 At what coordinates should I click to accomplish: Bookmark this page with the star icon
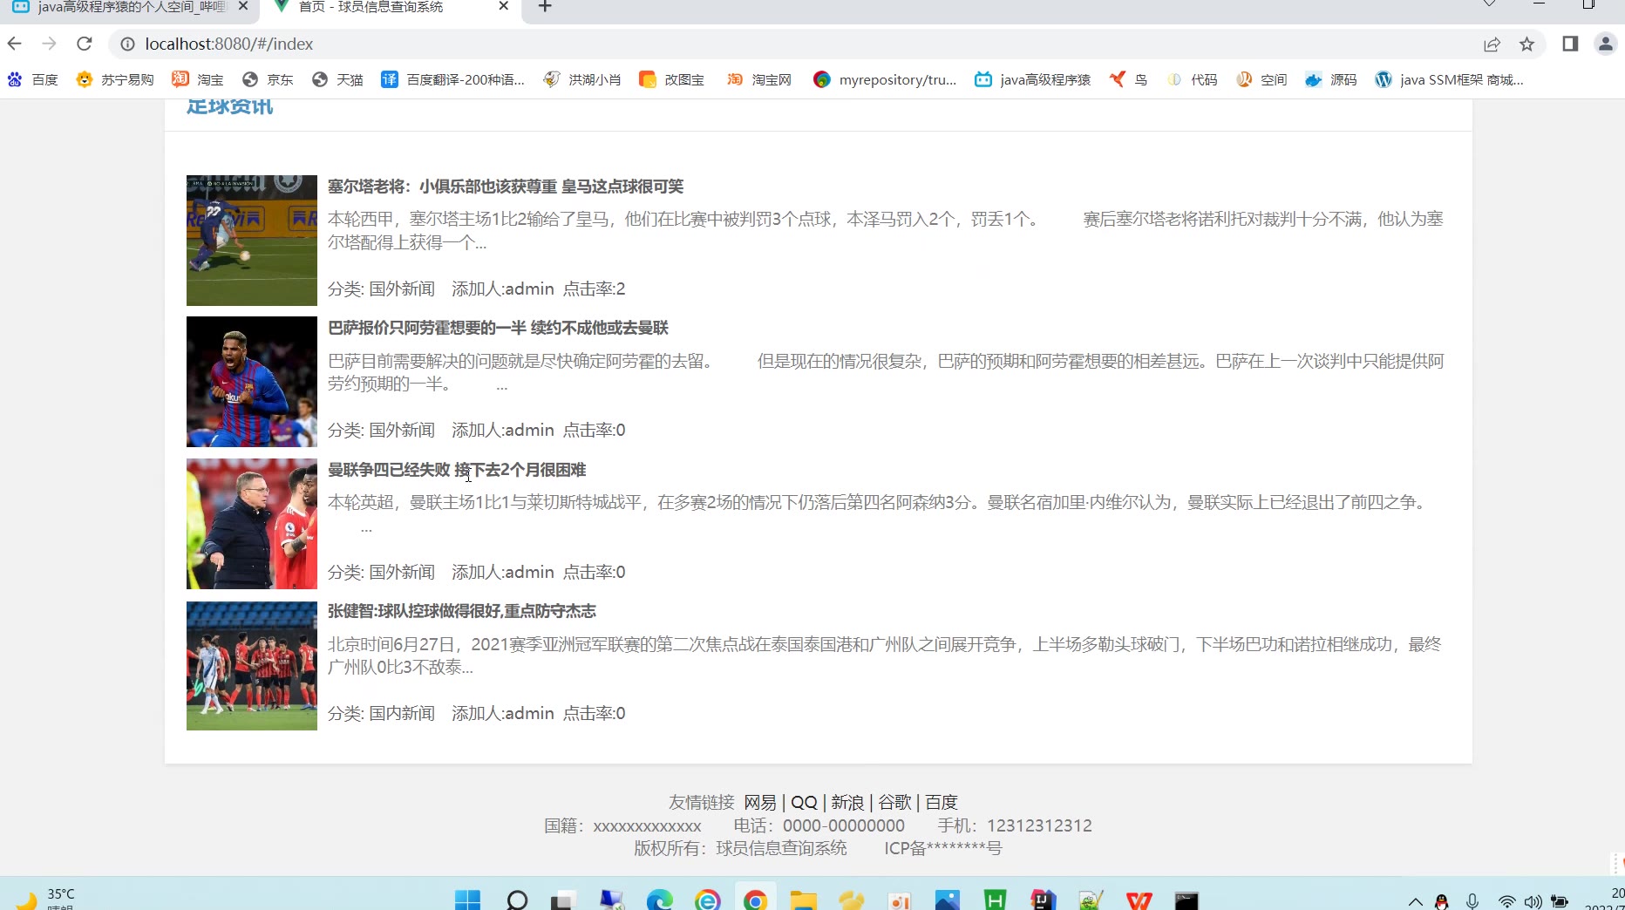tap(1526, 44)
